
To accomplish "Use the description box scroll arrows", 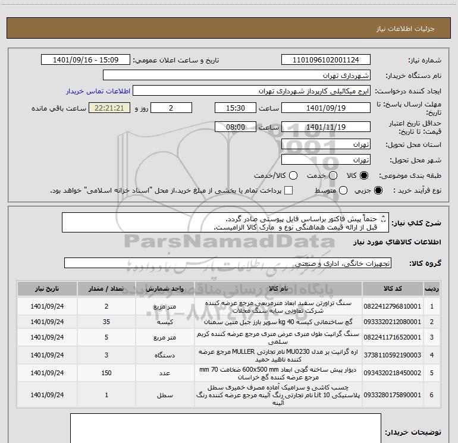I will tap(384, 218).
